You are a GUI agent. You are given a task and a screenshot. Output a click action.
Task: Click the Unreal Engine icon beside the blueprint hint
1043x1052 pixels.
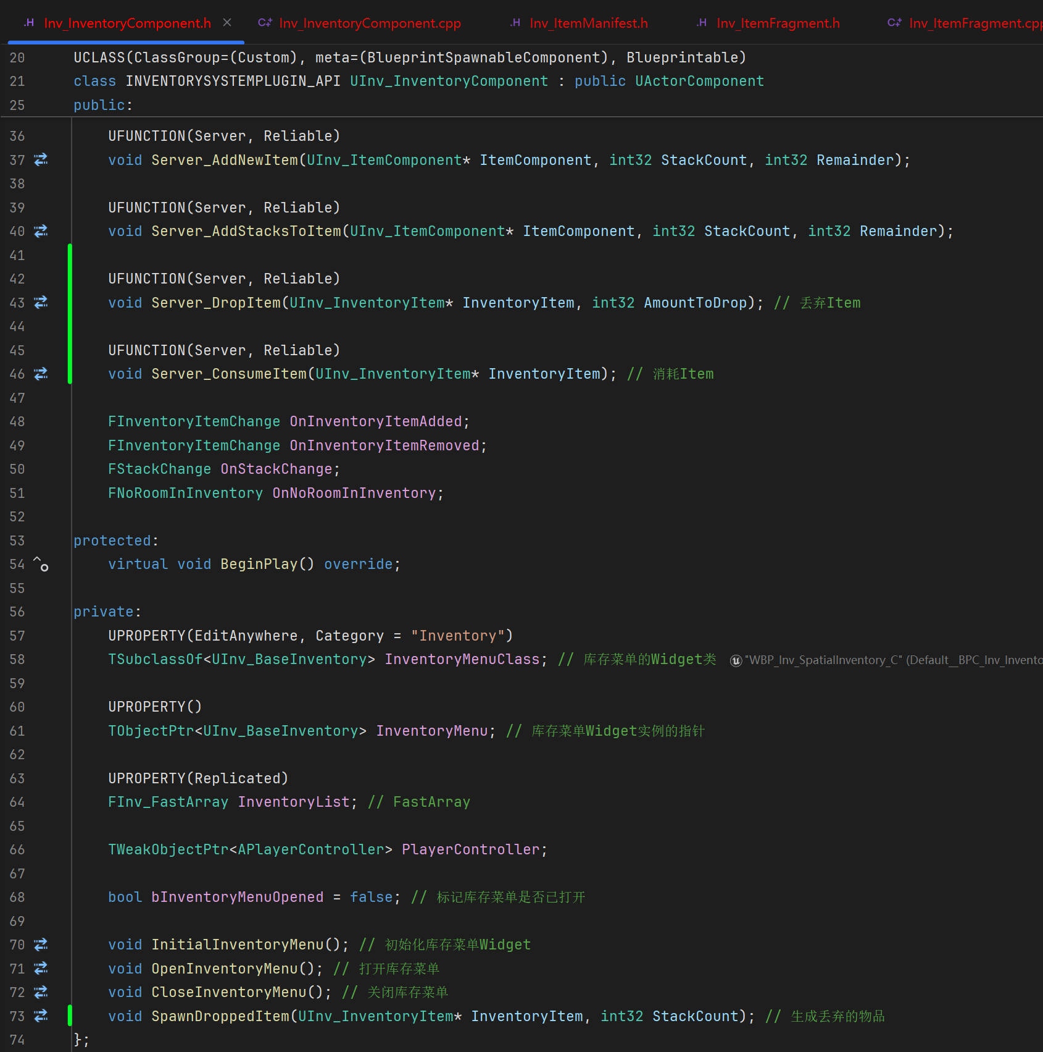(x=736, y=660)
